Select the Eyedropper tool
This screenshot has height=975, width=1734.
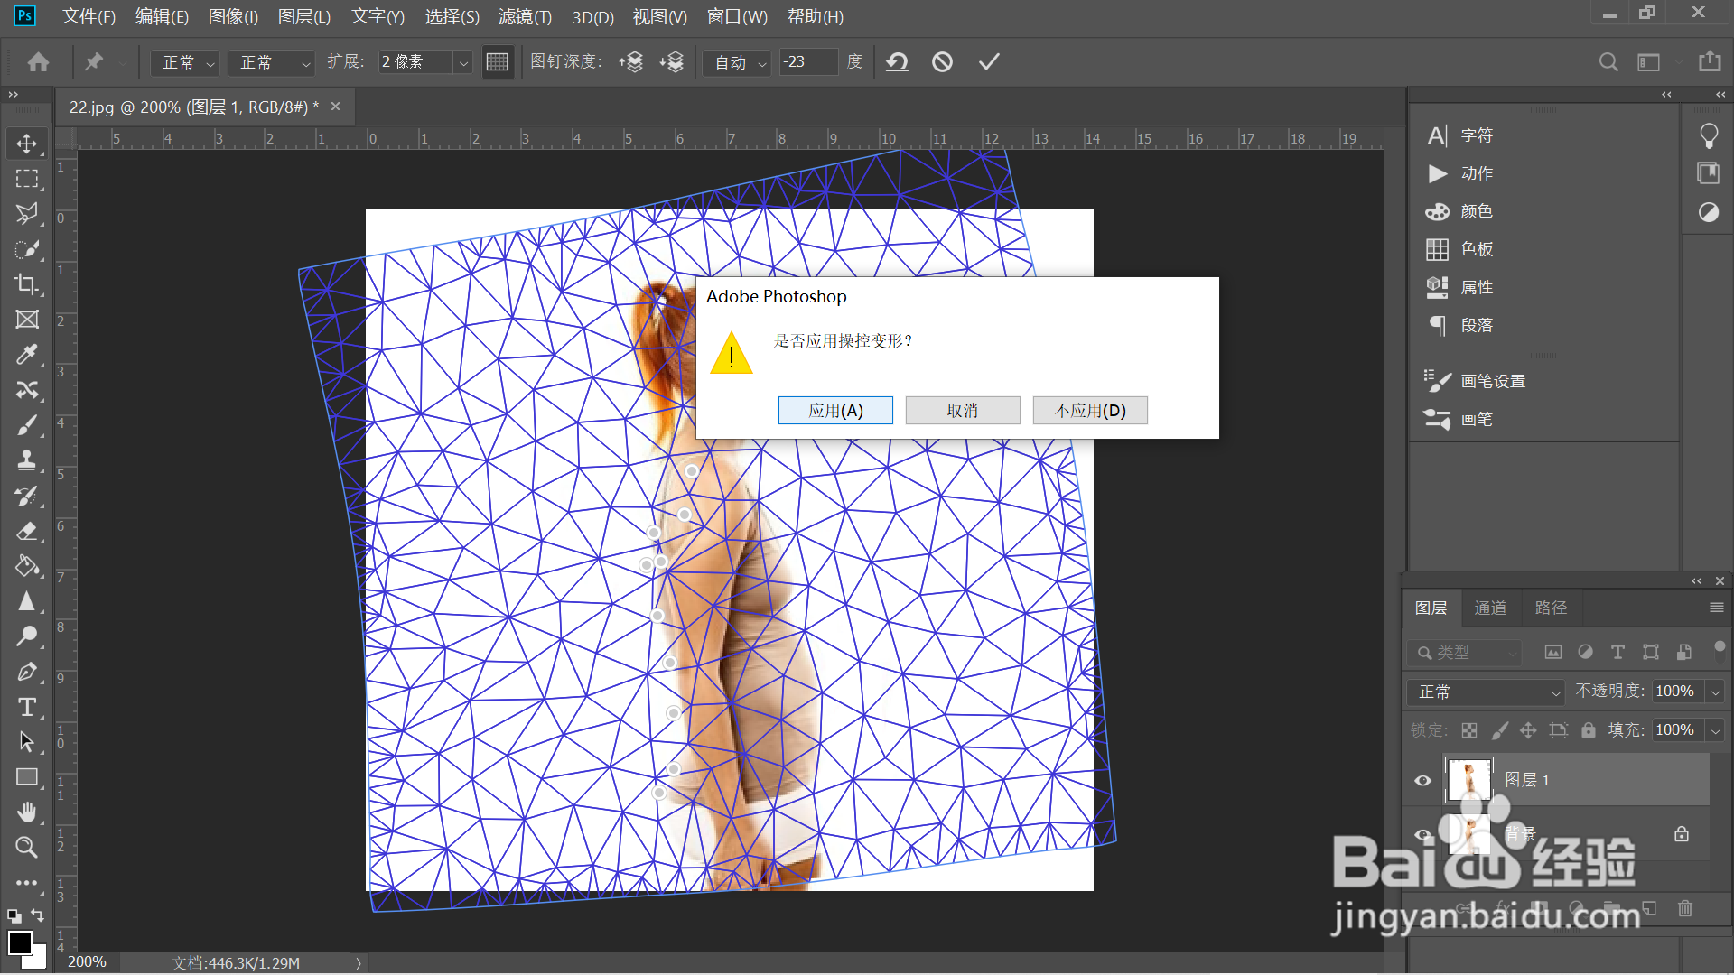27,355
